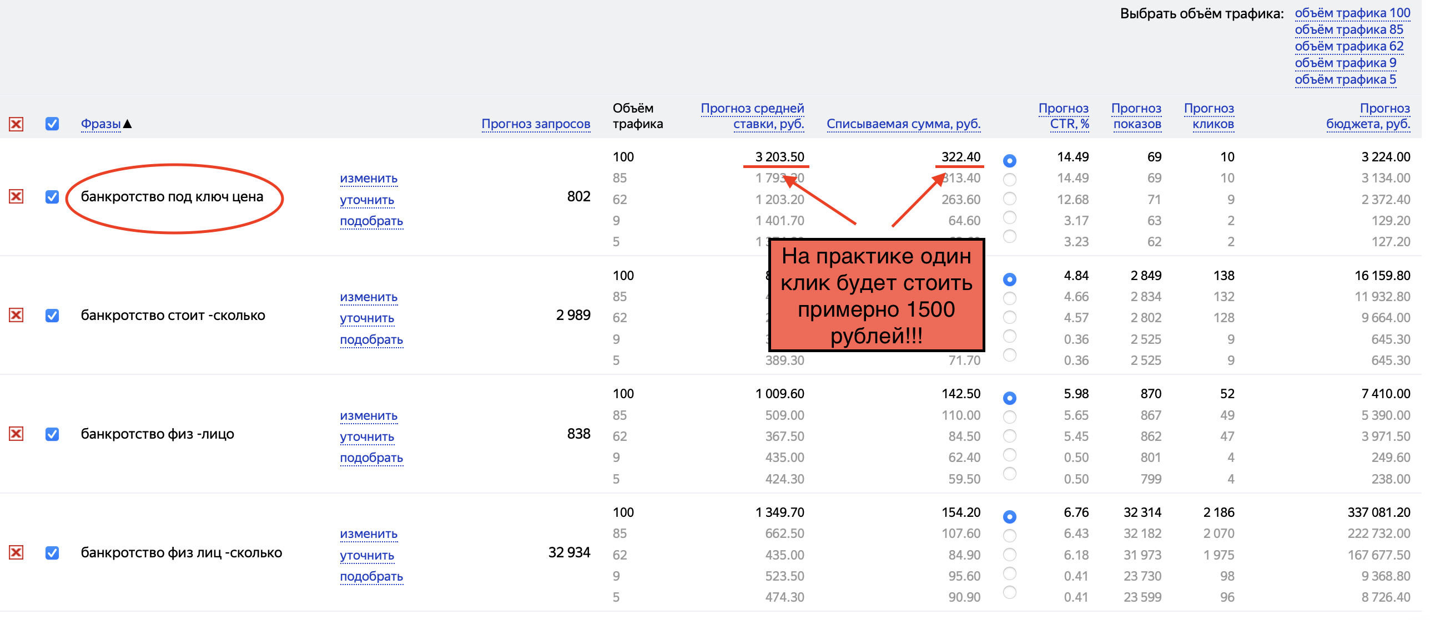Click уточнить for банкротство стоит -сколько

pyautogui.click(x=367, y=318)
